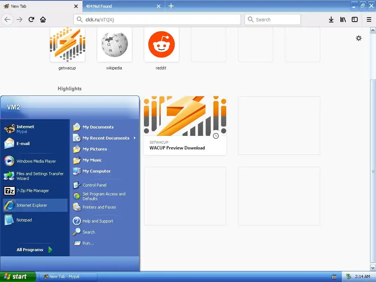Open E-mail from the Start menu
Viewport: 376px width, 282px height.
tap(35, 144)
